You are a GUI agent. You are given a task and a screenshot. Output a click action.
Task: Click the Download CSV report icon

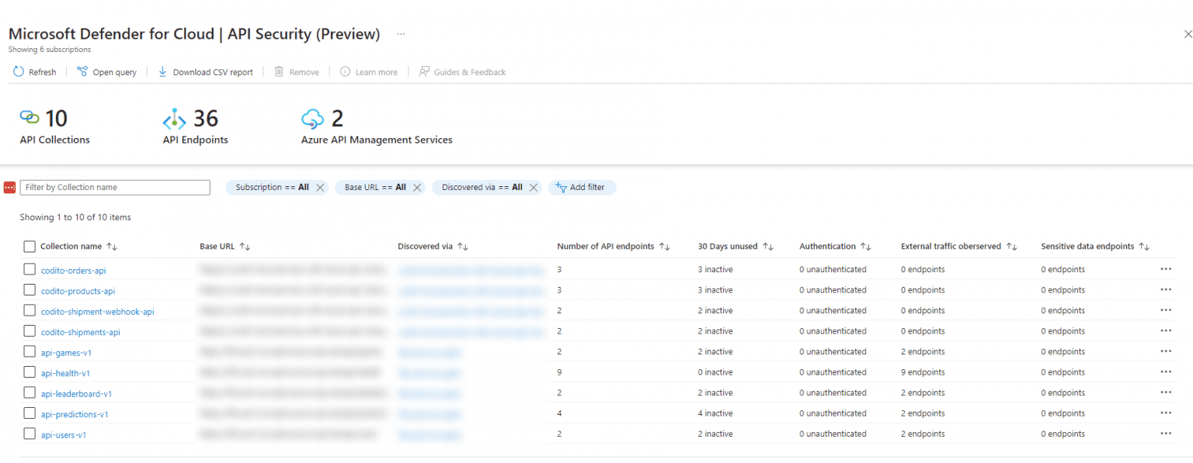pyautogui.click(x=162, y=71)
